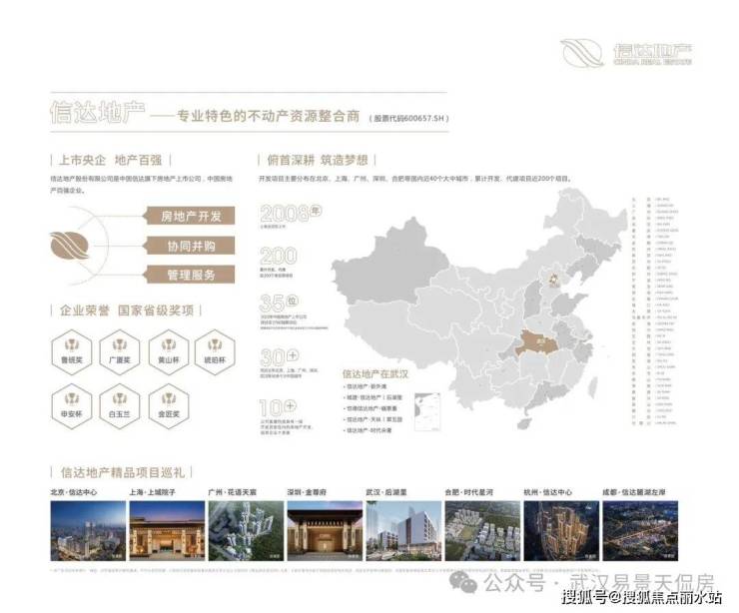739x613 pixels.
Task: Click the Xinjiang region on the map
Action: [x=388, y=263]
